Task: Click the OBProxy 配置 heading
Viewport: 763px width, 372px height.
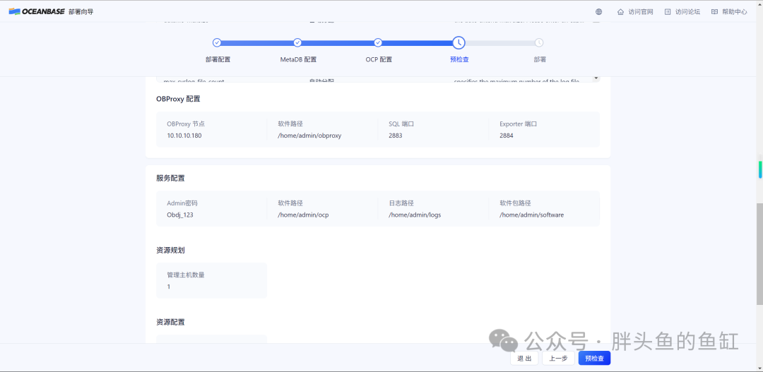Action: [x=178, y=100]
